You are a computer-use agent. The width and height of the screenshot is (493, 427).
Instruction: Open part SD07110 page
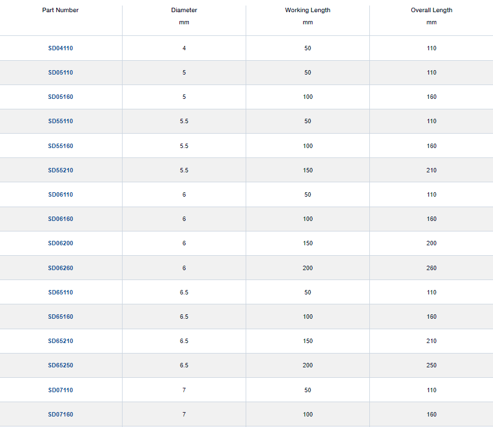coord(60,390)
